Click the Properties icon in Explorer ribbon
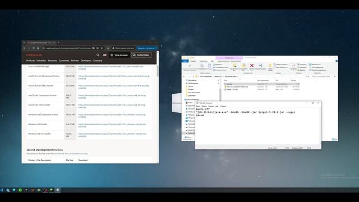 click(x=293, y=66)
